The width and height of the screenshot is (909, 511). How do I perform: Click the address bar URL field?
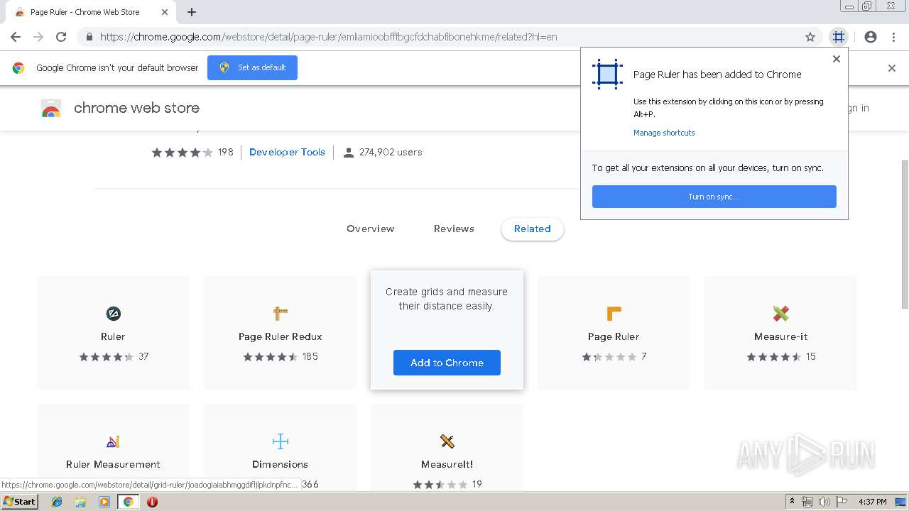[447, 37]
